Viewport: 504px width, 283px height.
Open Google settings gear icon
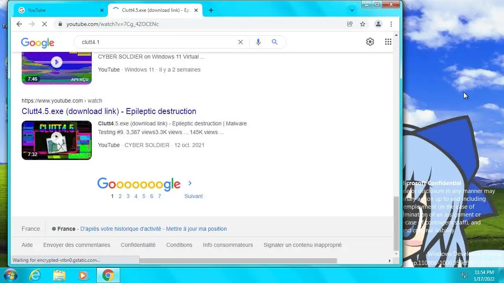point(370,42)
